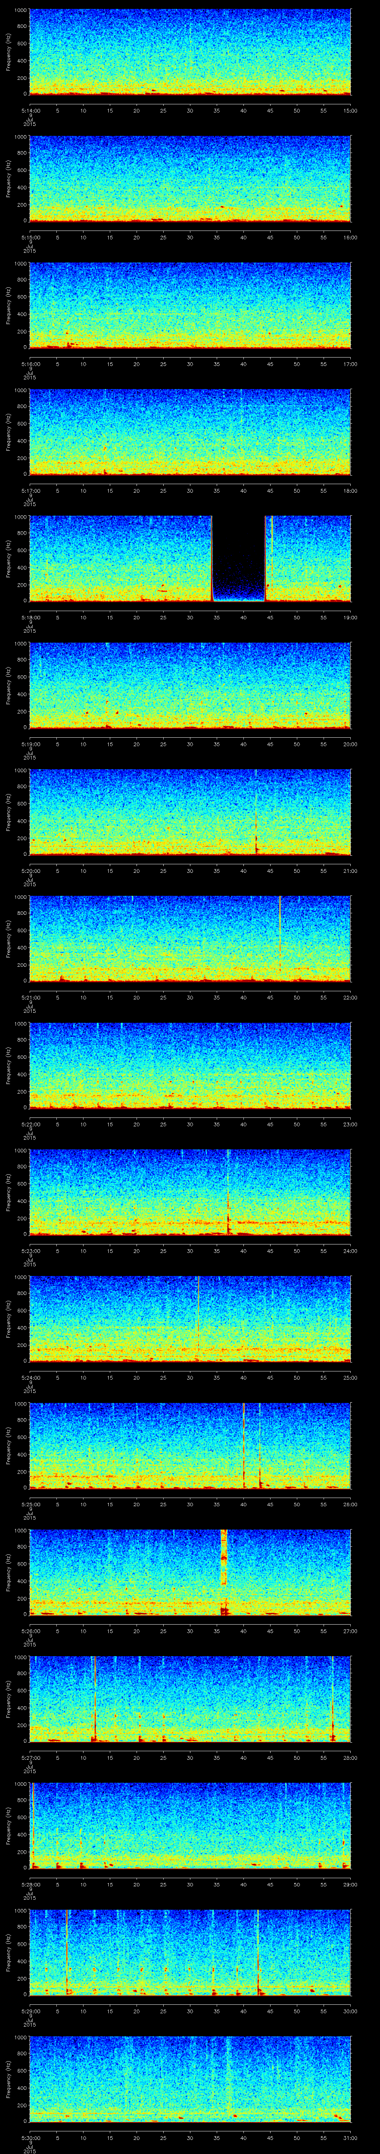Select the spectrogram panel starting at 5:21:00

point(190,938)
